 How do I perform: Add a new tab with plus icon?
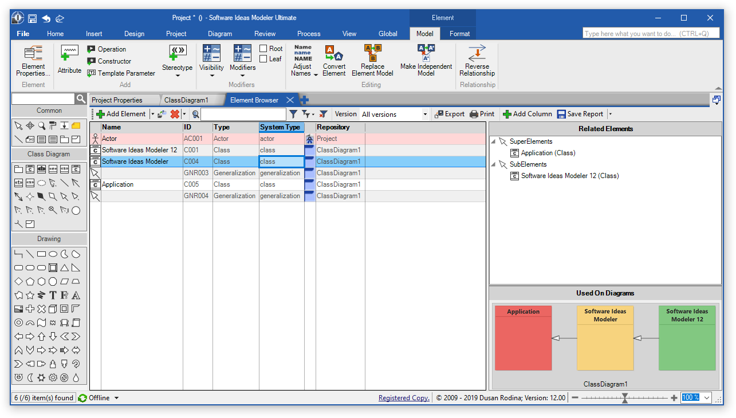[304, 100]
